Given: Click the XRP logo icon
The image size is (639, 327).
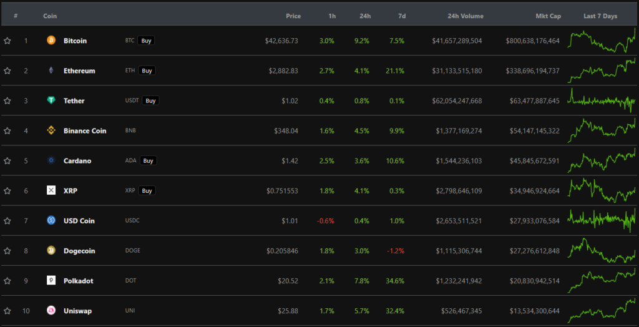Looking at the screenshot, I should (x=51, y=190).
